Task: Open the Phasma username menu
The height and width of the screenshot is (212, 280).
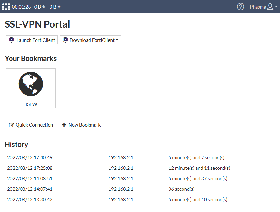Action: (x=258, y=7)
